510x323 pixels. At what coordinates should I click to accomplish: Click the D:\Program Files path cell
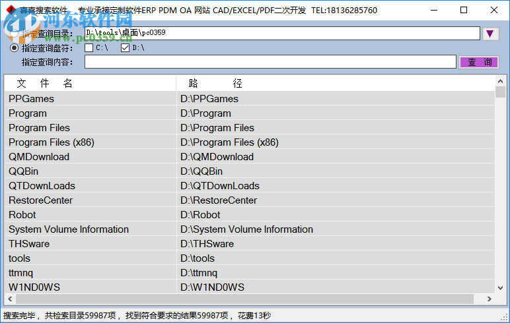point(336,128)
